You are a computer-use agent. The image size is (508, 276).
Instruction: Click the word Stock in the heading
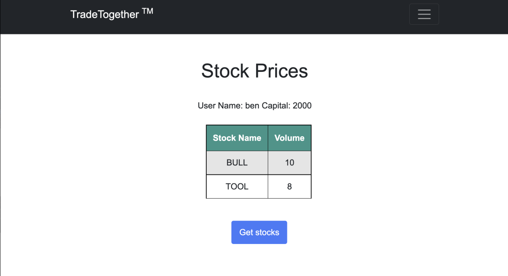tap(225, 71)
